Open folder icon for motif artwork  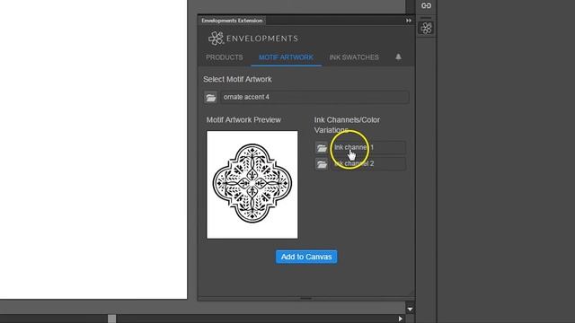click(211, 98)
